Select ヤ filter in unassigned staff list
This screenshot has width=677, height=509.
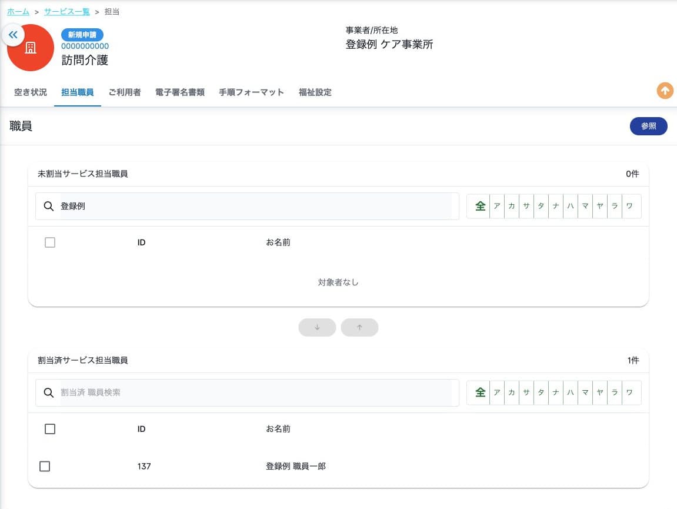point(600,206)
